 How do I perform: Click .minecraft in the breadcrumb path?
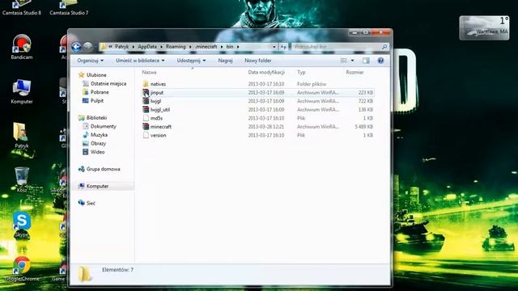click(206, 47)
